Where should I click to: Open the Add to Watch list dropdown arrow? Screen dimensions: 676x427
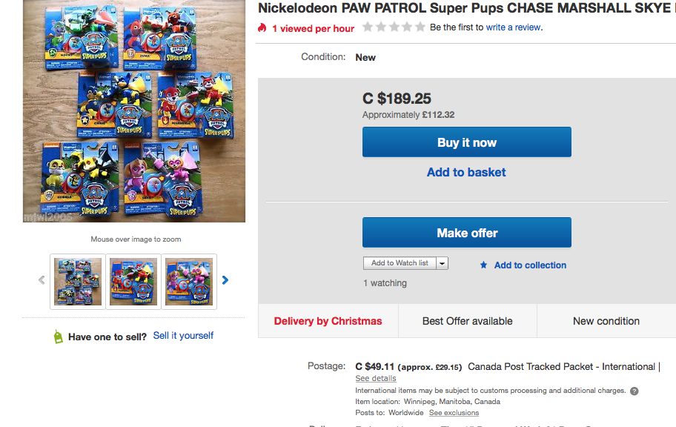click(x=443, y=263)
